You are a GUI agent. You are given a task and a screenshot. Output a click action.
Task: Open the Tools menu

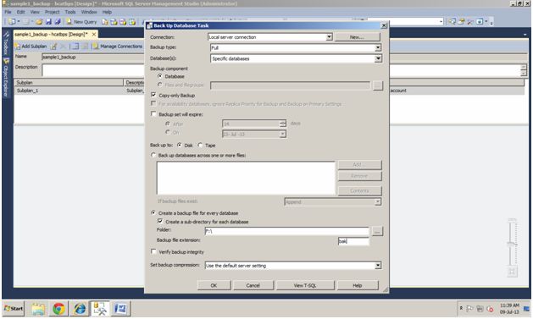(70, 12)
